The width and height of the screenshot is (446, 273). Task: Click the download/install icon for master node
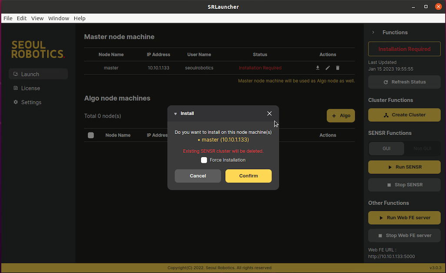pos(318,68)
